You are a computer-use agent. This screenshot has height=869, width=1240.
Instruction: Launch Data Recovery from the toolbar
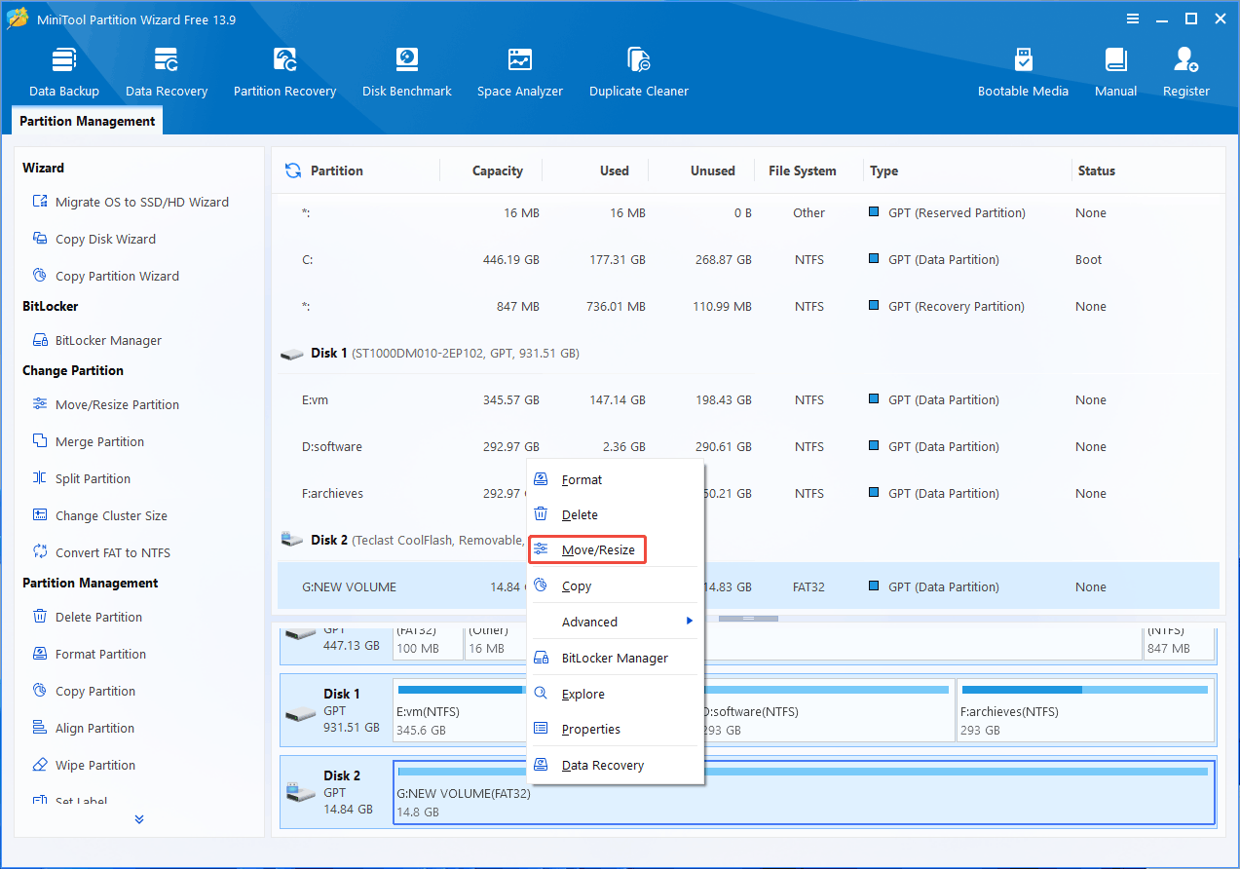[167, 72]
